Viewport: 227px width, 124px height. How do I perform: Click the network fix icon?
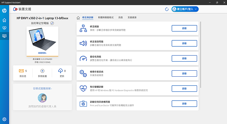click(x=83, y=28)
